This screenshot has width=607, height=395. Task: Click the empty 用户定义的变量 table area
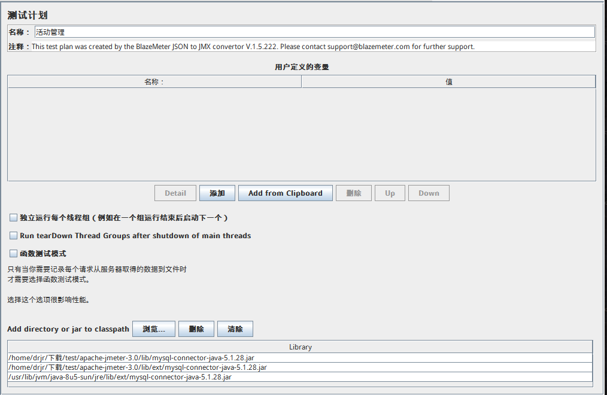coord(302,134)
